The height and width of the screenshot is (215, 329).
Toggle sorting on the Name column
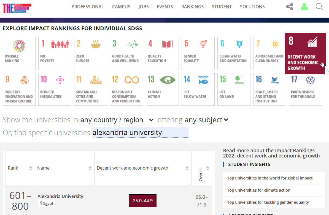tap(90, 168)
